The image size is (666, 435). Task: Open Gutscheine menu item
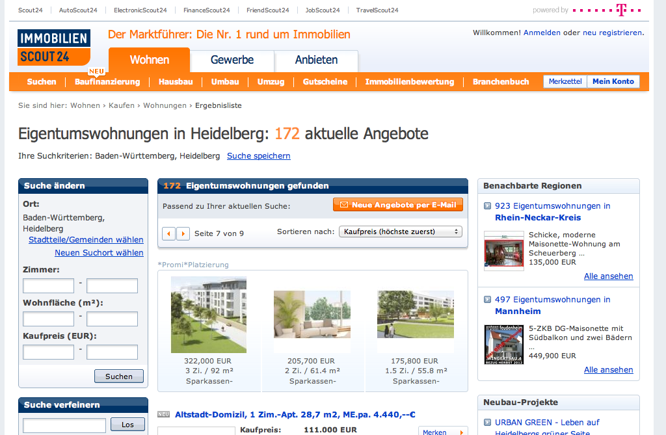click(x=325, y=81)
